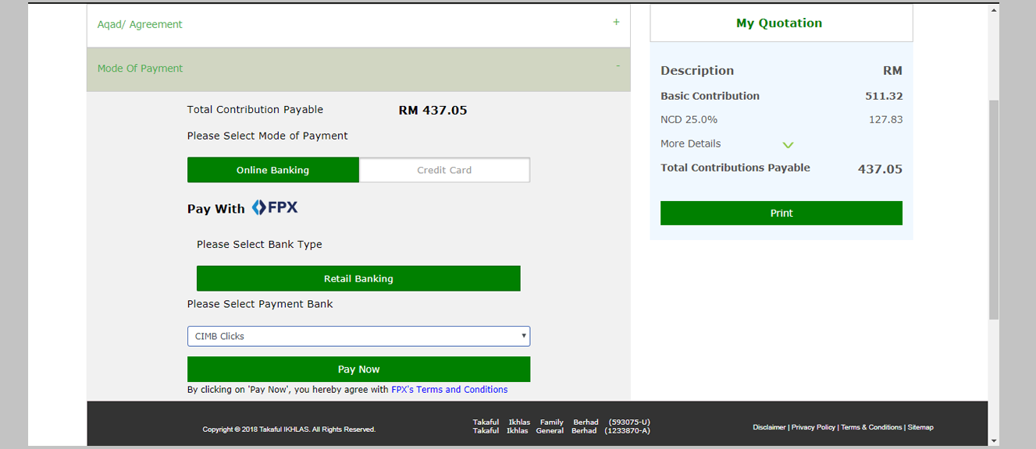Click the My Quotation heading
The width and height of the screenshot is (1036, 449).
tap(779, 23)
